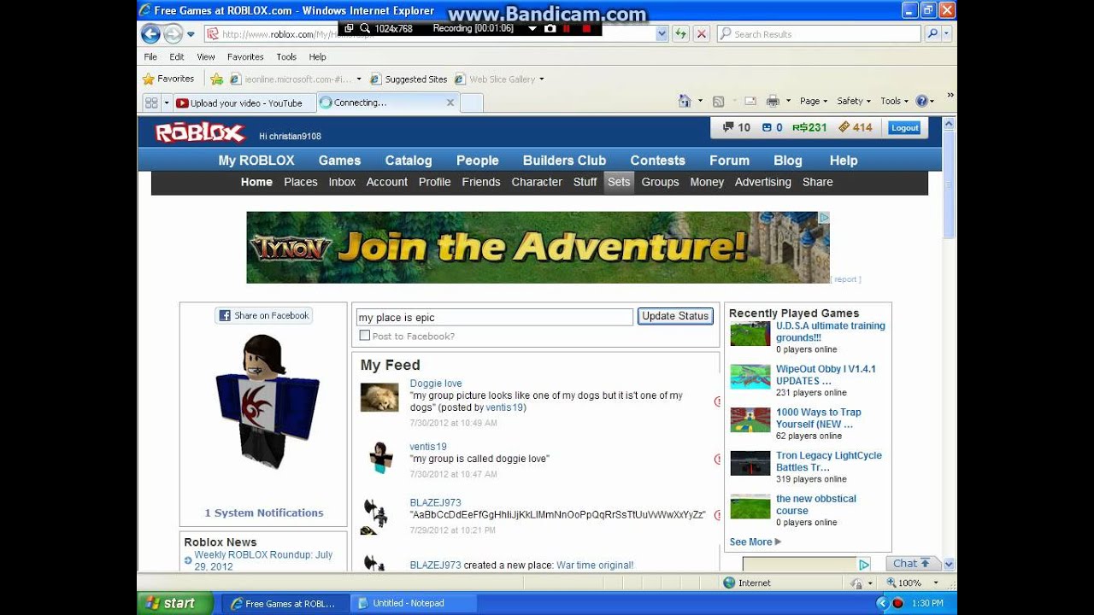The image size is (1094, 615).
Task: Click Tron Legacy LightCycle game thumbnail
Action: pyautogui.click(x=750, y=463)
